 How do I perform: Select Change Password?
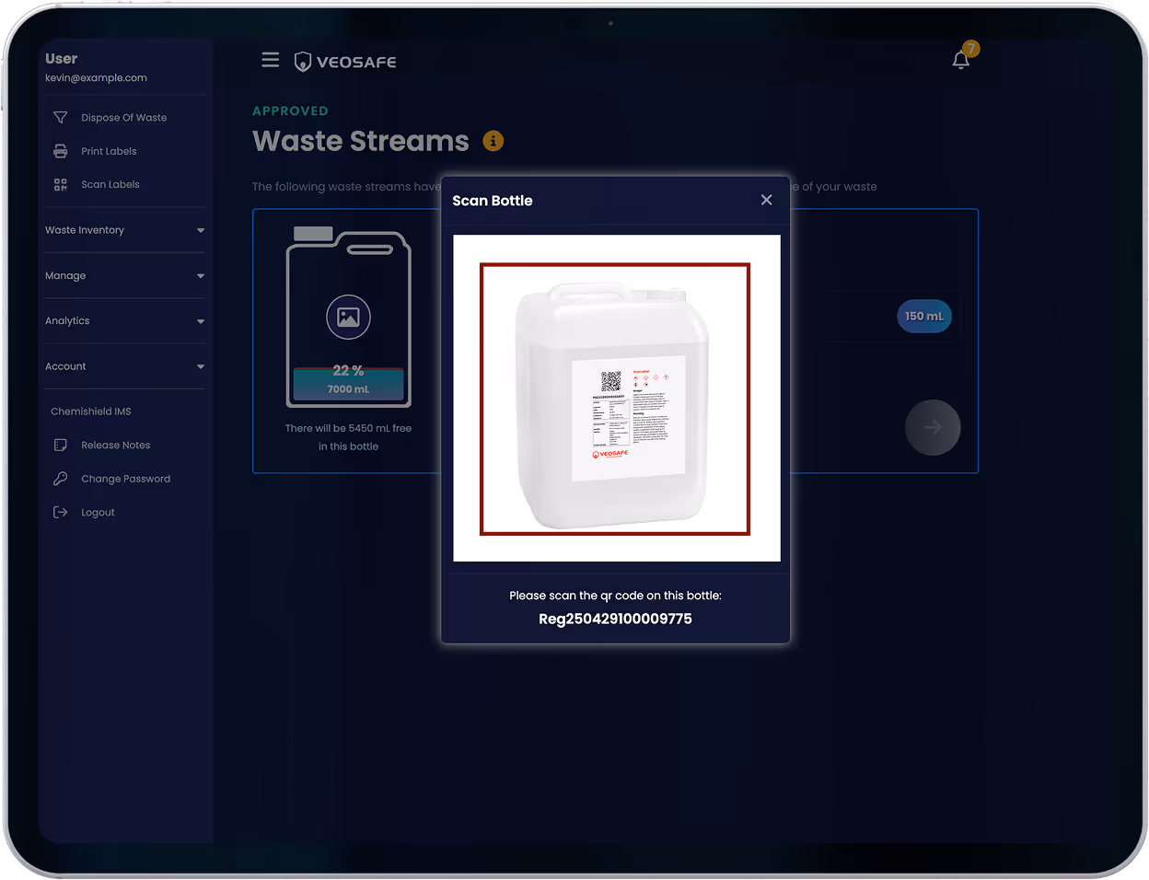tap(126, 479)
